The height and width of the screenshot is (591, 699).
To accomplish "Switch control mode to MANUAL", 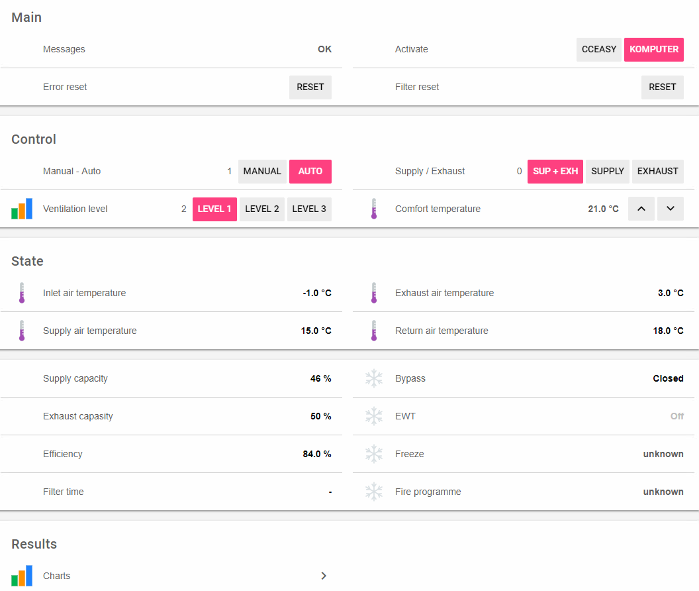I will [x=262, y=172].
